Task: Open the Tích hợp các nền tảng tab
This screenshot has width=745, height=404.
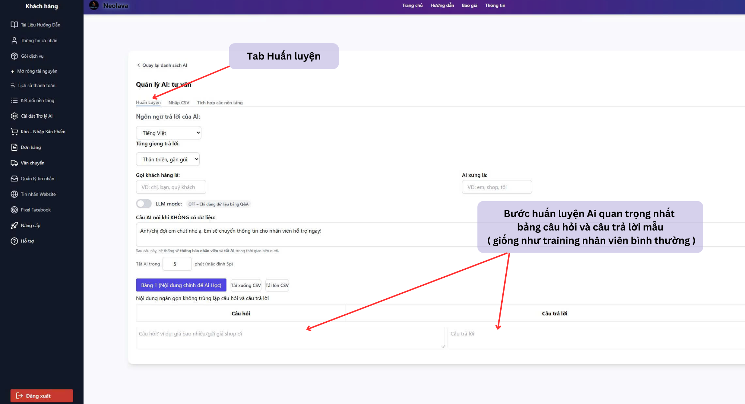Action: [220, 102]
